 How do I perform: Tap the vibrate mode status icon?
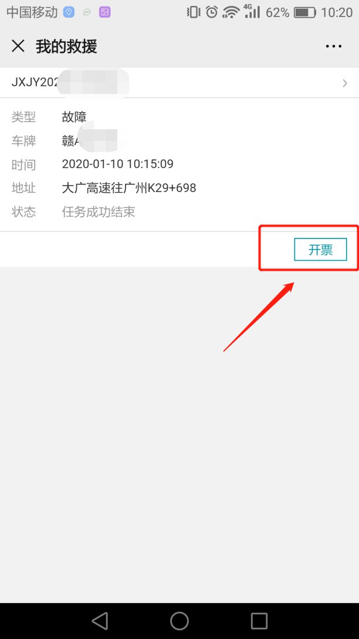click(194, 12)
